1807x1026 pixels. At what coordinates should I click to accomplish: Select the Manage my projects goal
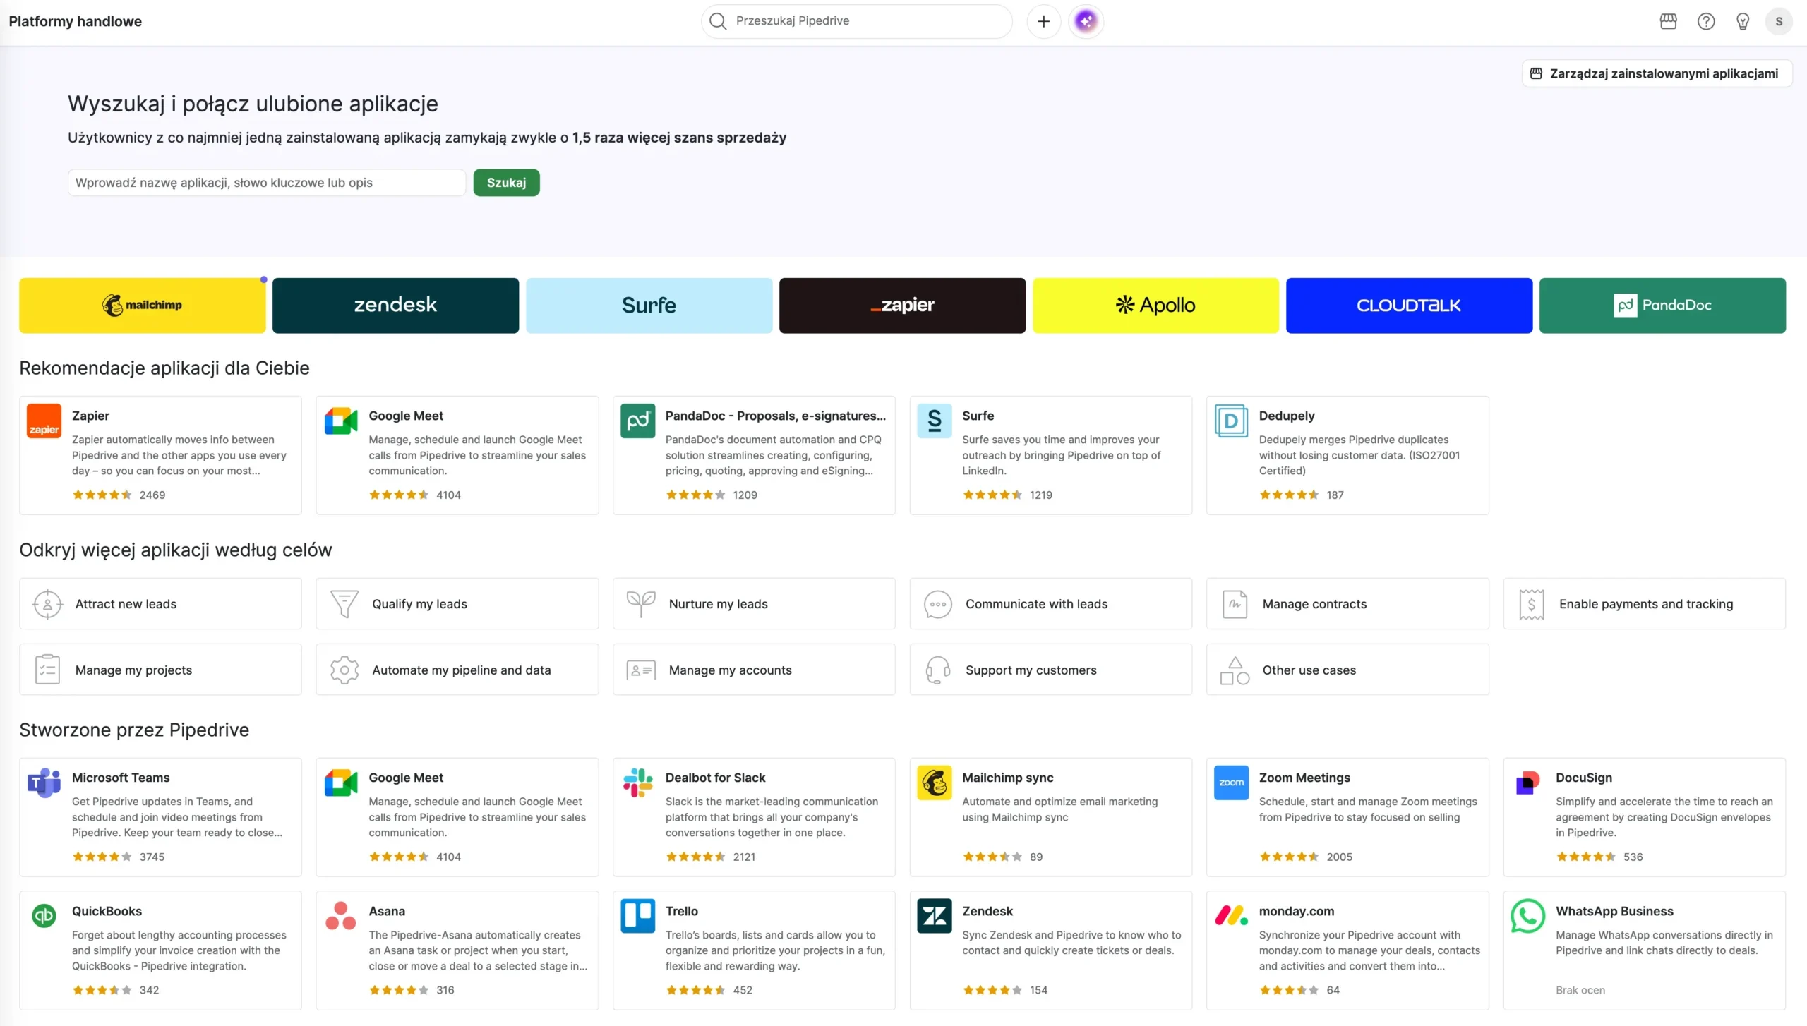(x=160, y=670)
